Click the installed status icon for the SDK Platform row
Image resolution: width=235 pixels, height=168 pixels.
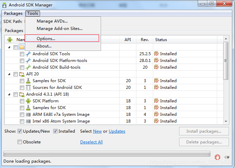156,101
